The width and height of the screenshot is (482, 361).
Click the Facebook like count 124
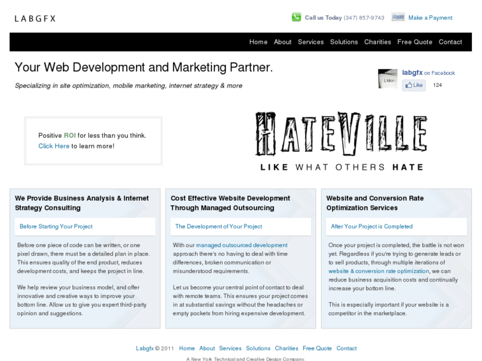tap(437, 85)
